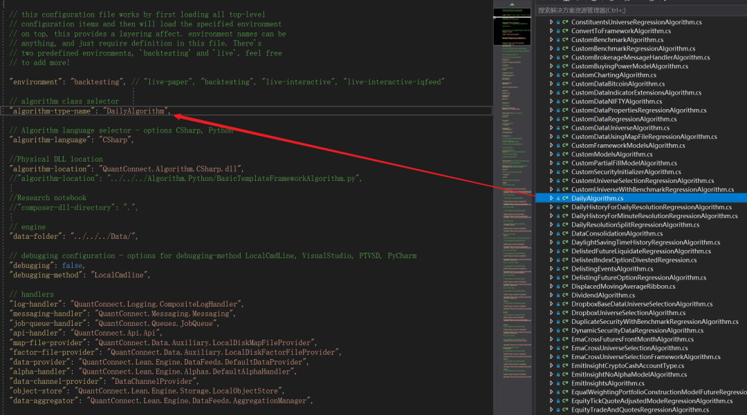Screen dimensions: 747x415
Task: Click the "DataChannelProvider" string value
Action: (154, 381)
